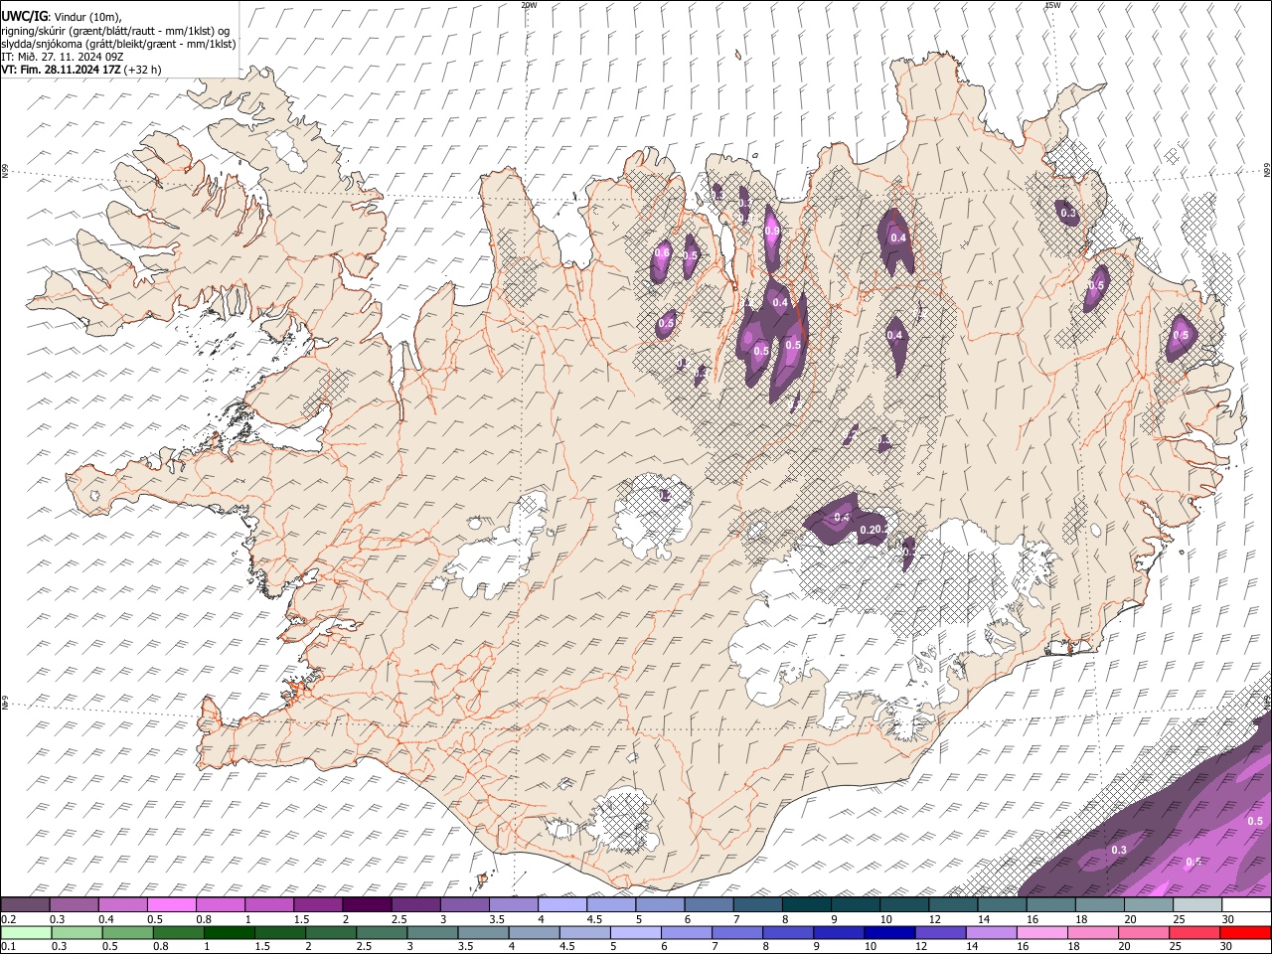Image resolution: width=1272 pixels, height=954 pixels.
Task: Pick upper legend swatch between 3 and 3.5
Action: click(464, 904)
